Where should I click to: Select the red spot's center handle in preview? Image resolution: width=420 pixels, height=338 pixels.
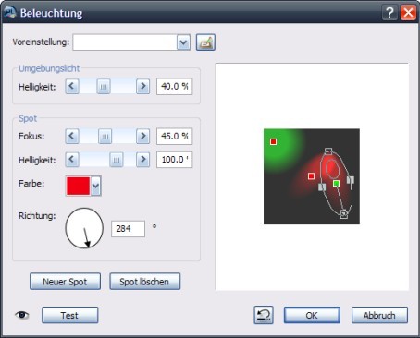pos(311,176)
